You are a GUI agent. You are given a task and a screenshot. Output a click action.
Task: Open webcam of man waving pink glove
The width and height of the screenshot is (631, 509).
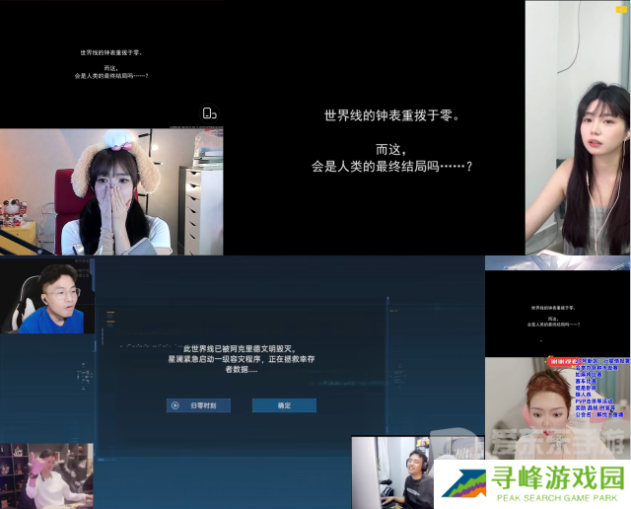click(x=46, y=476)
